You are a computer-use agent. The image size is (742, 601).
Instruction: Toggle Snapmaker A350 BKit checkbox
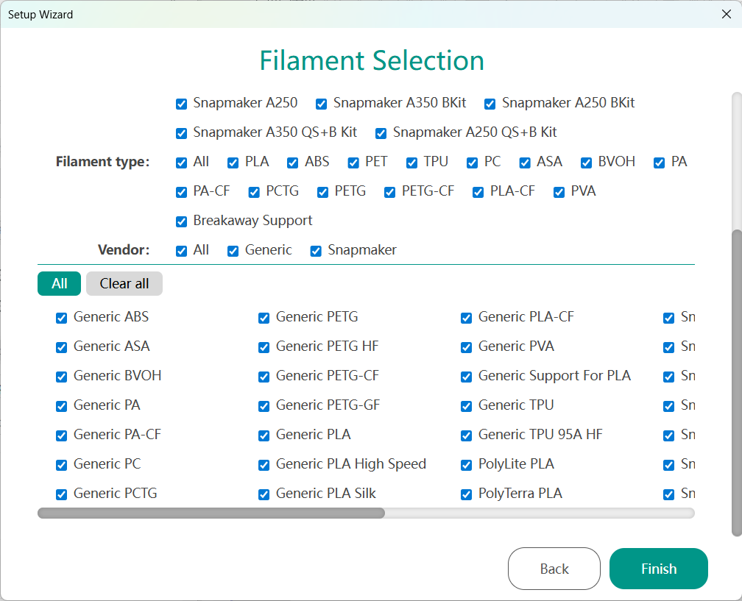[x=322, y=104]
